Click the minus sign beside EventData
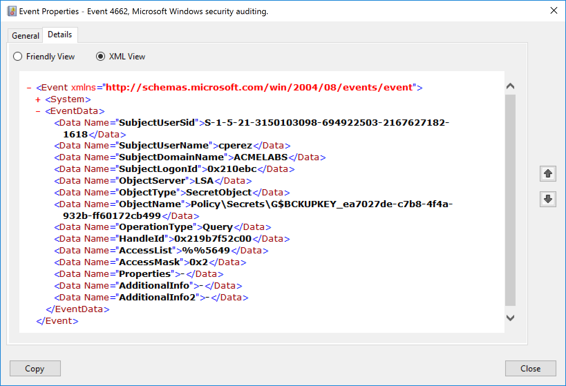The width and height of the screenshot is (566, 386). [x=37, y=111]
